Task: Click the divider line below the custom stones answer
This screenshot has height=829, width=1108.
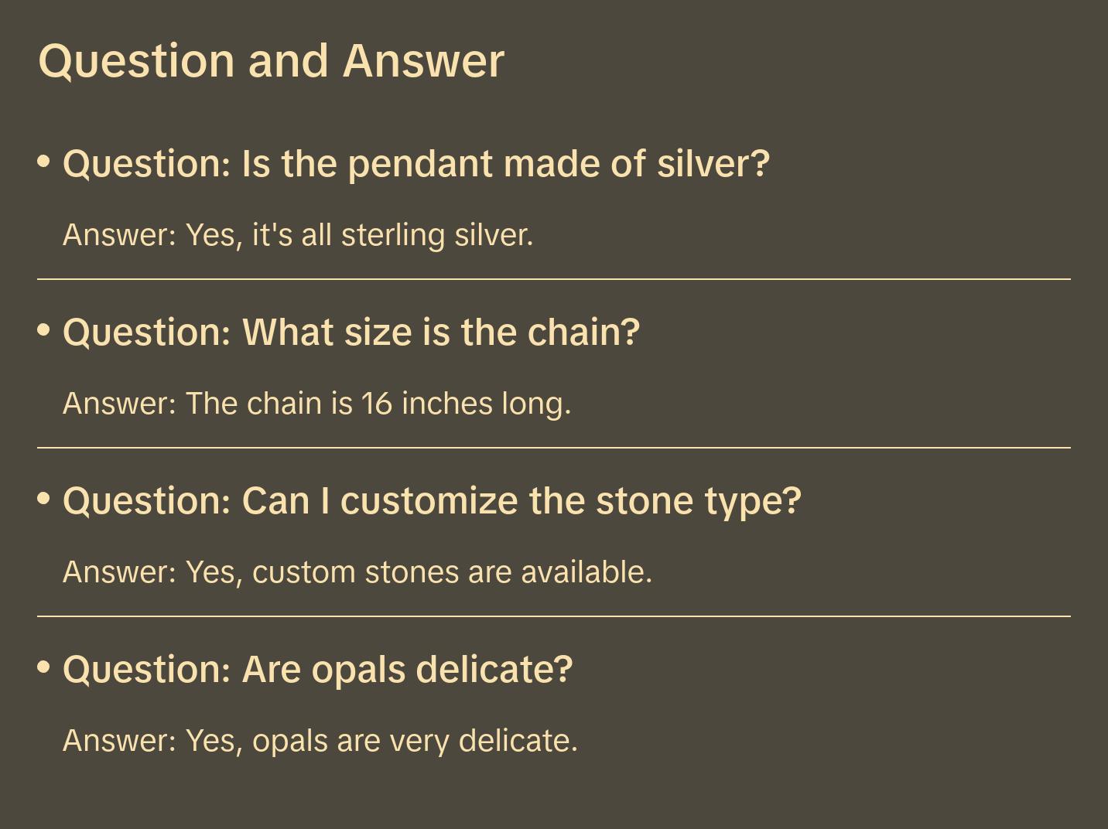Action: 554,616
